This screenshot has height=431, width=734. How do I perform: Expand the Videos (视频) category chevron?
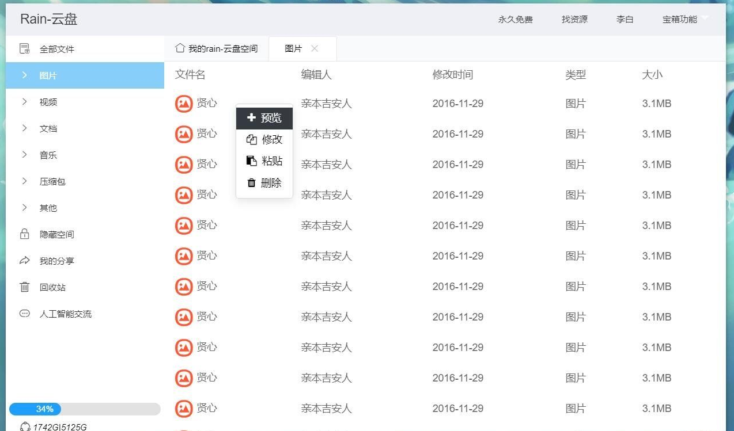tap(24, 102)
